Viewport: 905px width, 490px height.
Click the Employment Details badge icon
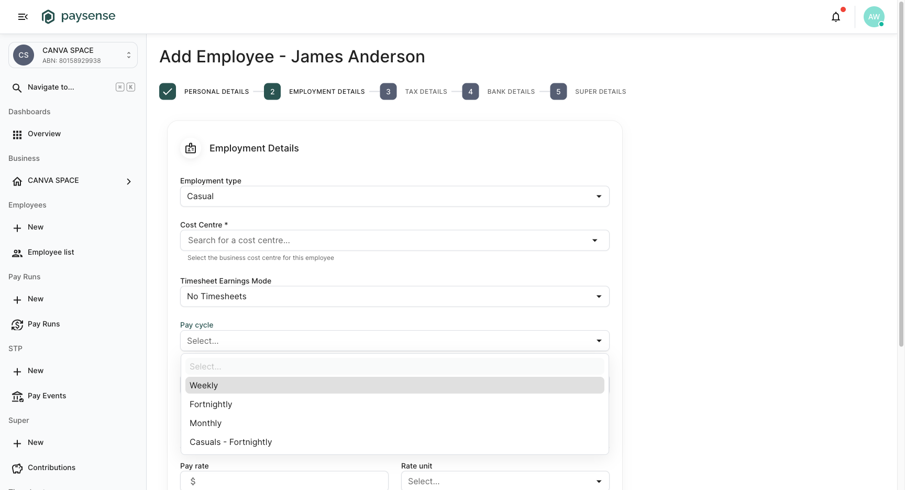coord(191,148)
